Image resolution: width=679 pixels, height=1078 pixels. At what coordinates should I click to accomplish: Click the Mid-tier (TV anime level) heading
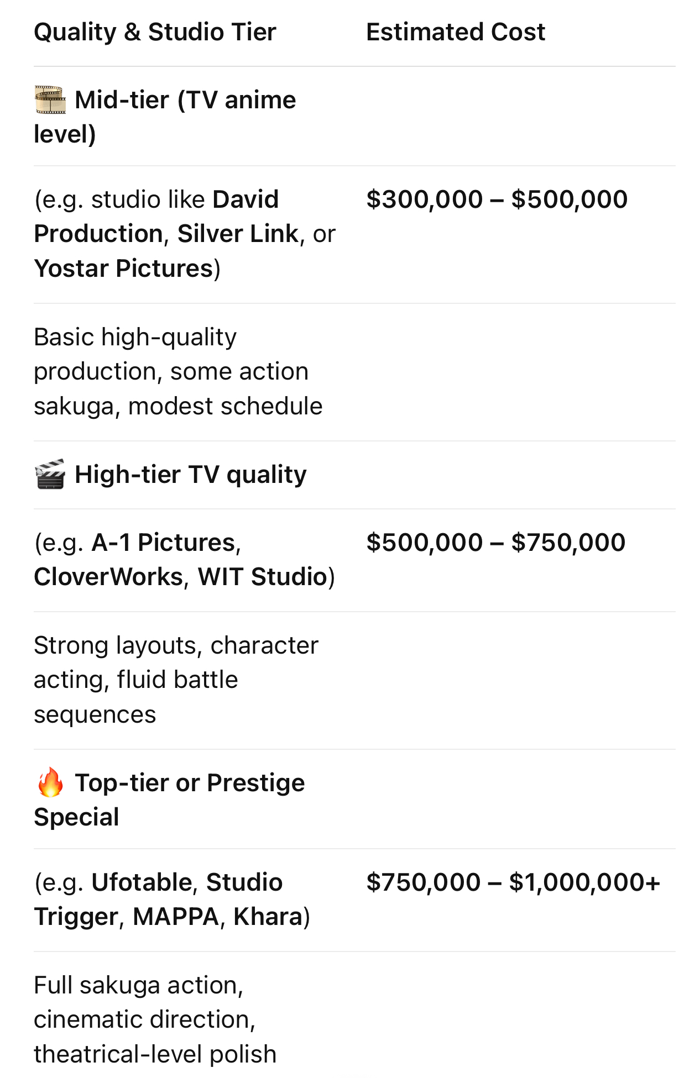[x=165, y=117]
